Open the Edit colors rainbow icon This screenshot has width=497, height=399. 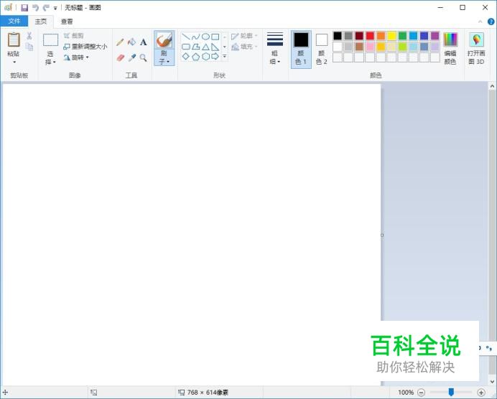pos(450,39)
